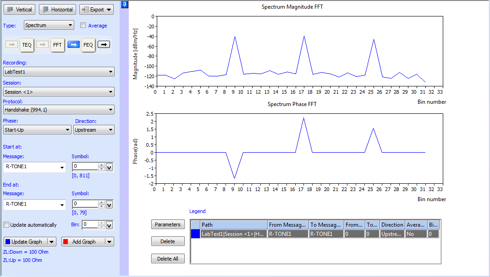Viewport: 490px width, 277px height.
Task: Click the blue arrow after FFT
Action: point(73,44)
